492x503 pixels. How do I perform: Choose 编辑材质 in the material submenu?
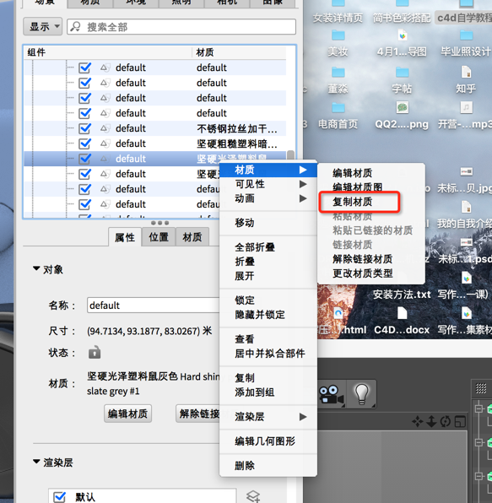pyautogui.click(x=353, y=173)
